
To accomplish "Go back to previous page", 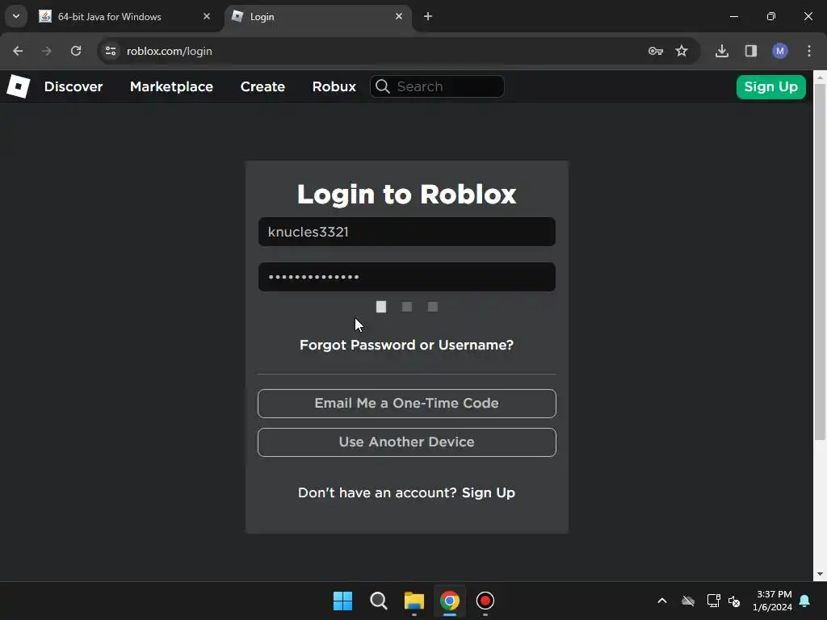I will point(18,51).
